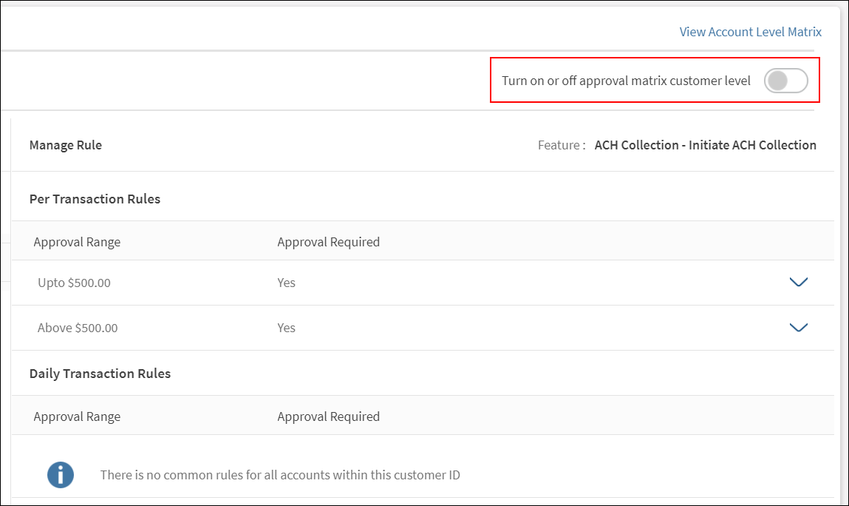849x506 pixels.
Task: Expand the Above $500.00 rule chevron
Action: [798, 328]
